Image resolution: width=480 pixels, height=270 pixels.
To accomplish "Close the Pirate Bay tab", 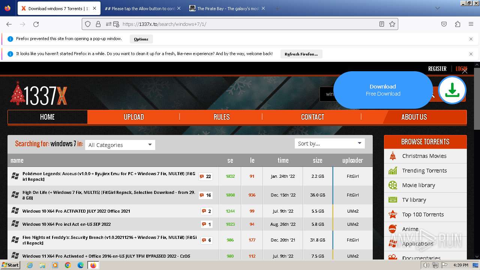I will pos(263,8).
